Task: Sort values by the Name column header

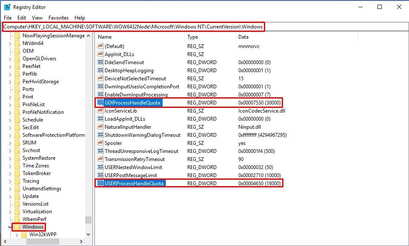Action: (140, 37)
